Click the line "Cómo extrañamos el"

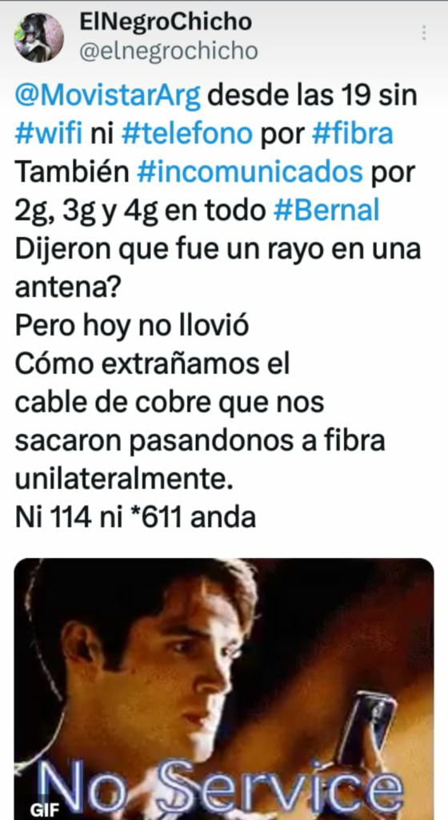(152, 364)
